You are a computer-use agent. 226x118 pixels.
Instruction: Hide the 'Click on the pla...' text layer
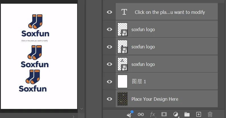[x=109, y=12]
